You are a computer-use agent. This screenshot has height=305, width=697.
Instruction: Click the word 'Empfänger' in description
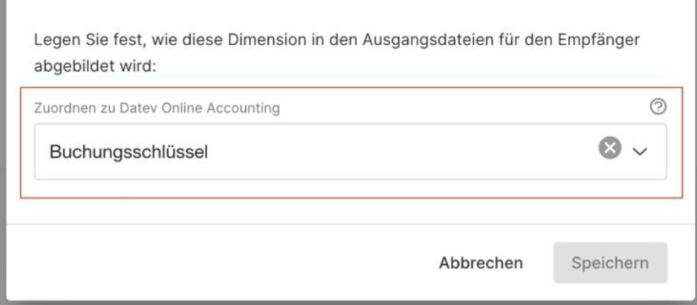coord(598,40)
